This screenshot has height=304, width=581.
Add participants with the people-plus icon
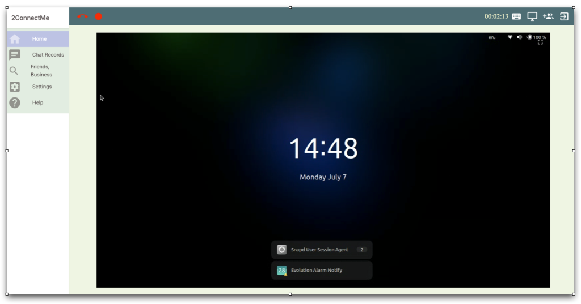click(x=548, y=16)
